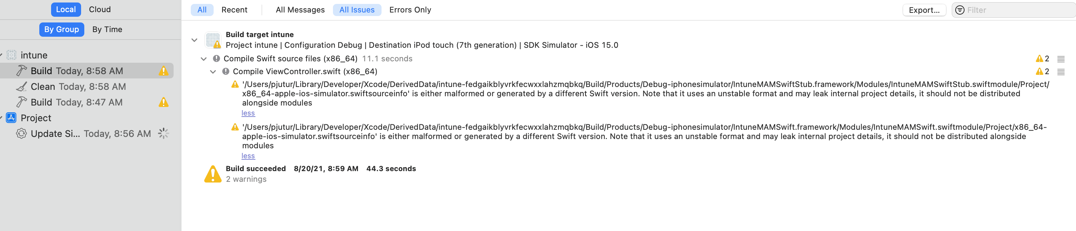Select the Recent tab
The width and height of the screenshot is (1076, 231).
point(235,10)
